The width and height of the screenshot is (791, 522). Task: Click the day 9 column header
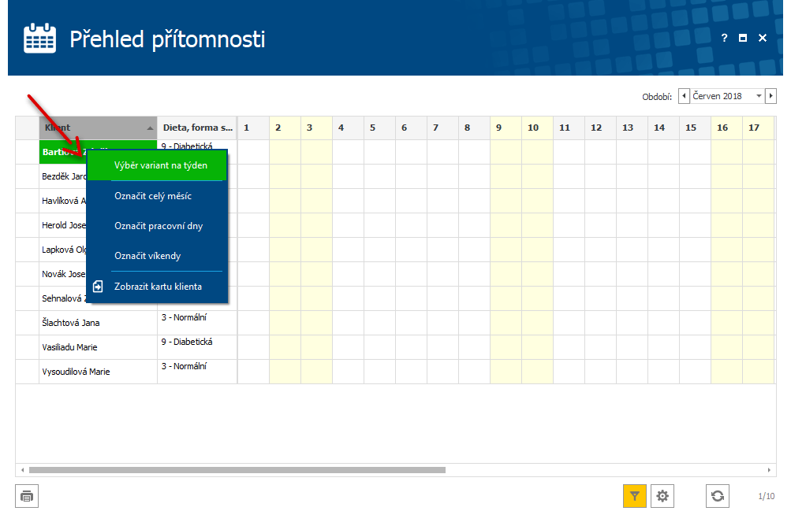506,128
